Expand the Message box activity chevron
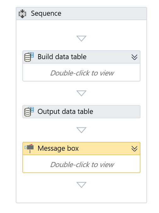 [134, 149]
